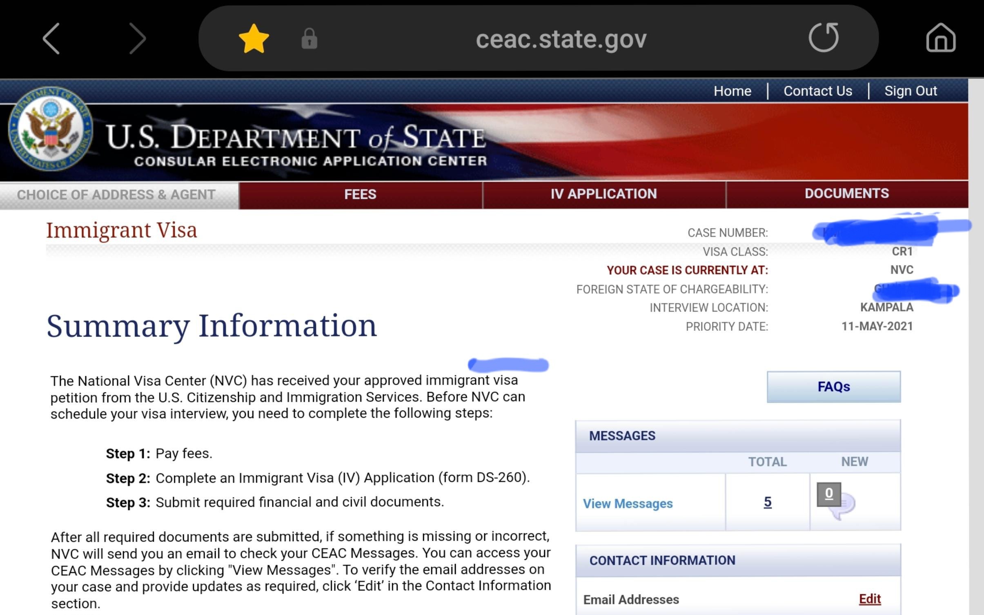Click Foreign State of Chargeability label

coord(672,289)
